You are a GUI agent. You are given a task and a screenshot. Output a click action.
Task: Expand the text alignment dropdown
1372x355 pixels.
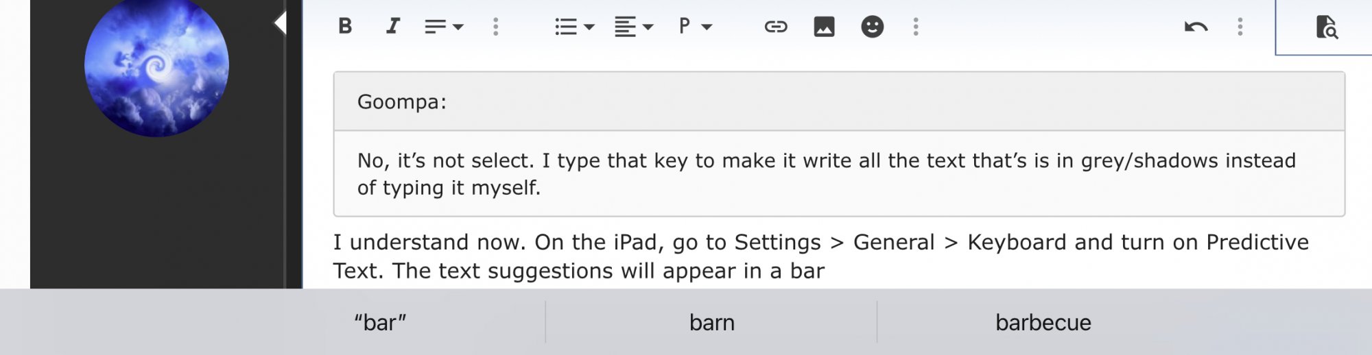(x=634, y=27)
